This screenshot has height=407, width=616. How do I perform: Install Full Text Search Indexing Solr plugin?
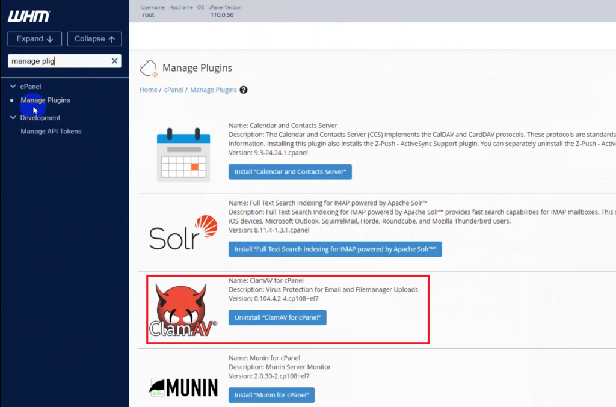coord(335,249)
